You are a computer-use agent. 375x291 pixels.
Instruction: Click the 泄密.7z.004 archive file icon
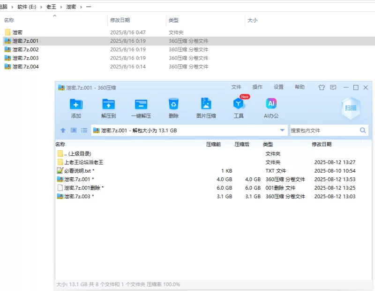point(7,67)
